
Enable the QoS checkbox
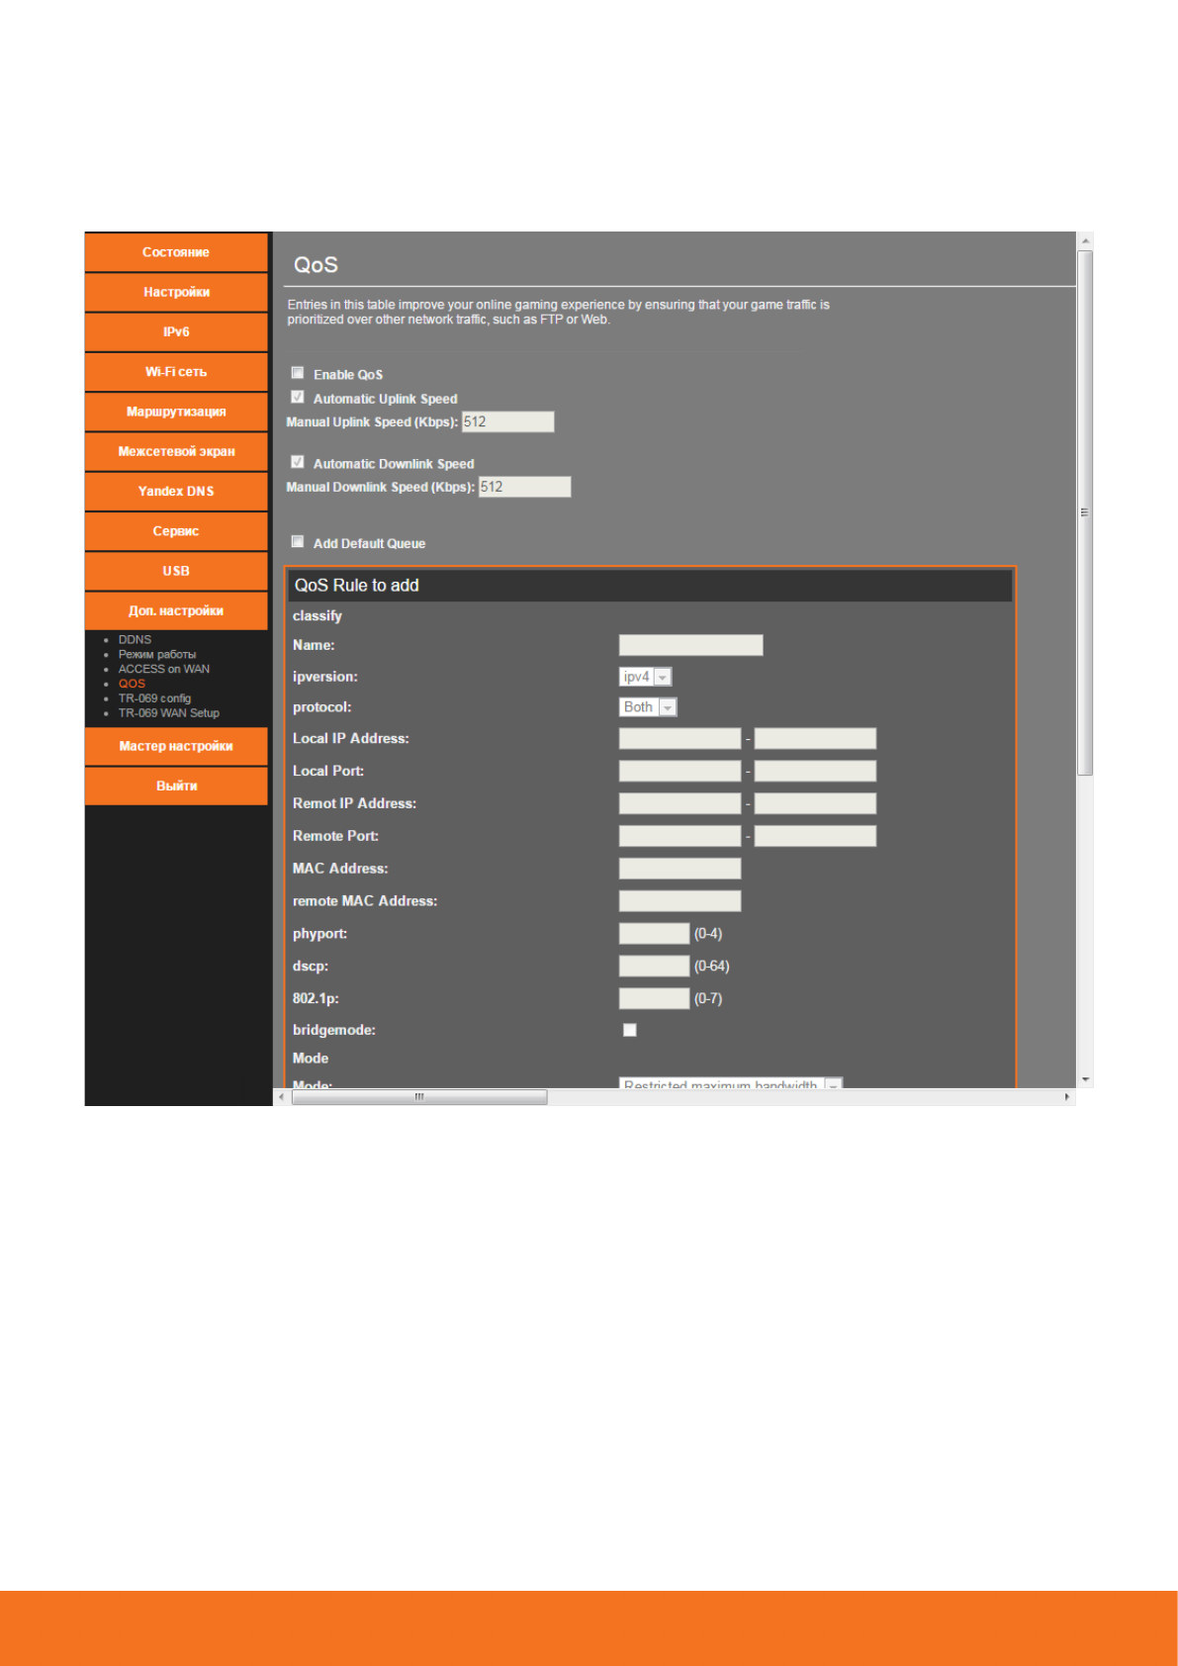(297, 373)
